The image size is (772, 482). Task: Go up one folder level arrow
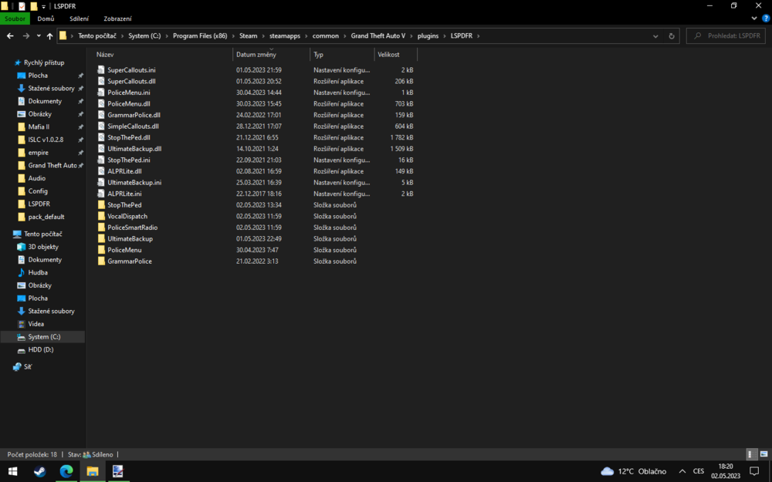tap(49, 36)
